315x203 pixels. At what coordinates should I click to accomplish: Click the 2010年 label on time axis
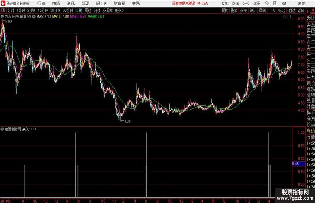tap(6, 201)
